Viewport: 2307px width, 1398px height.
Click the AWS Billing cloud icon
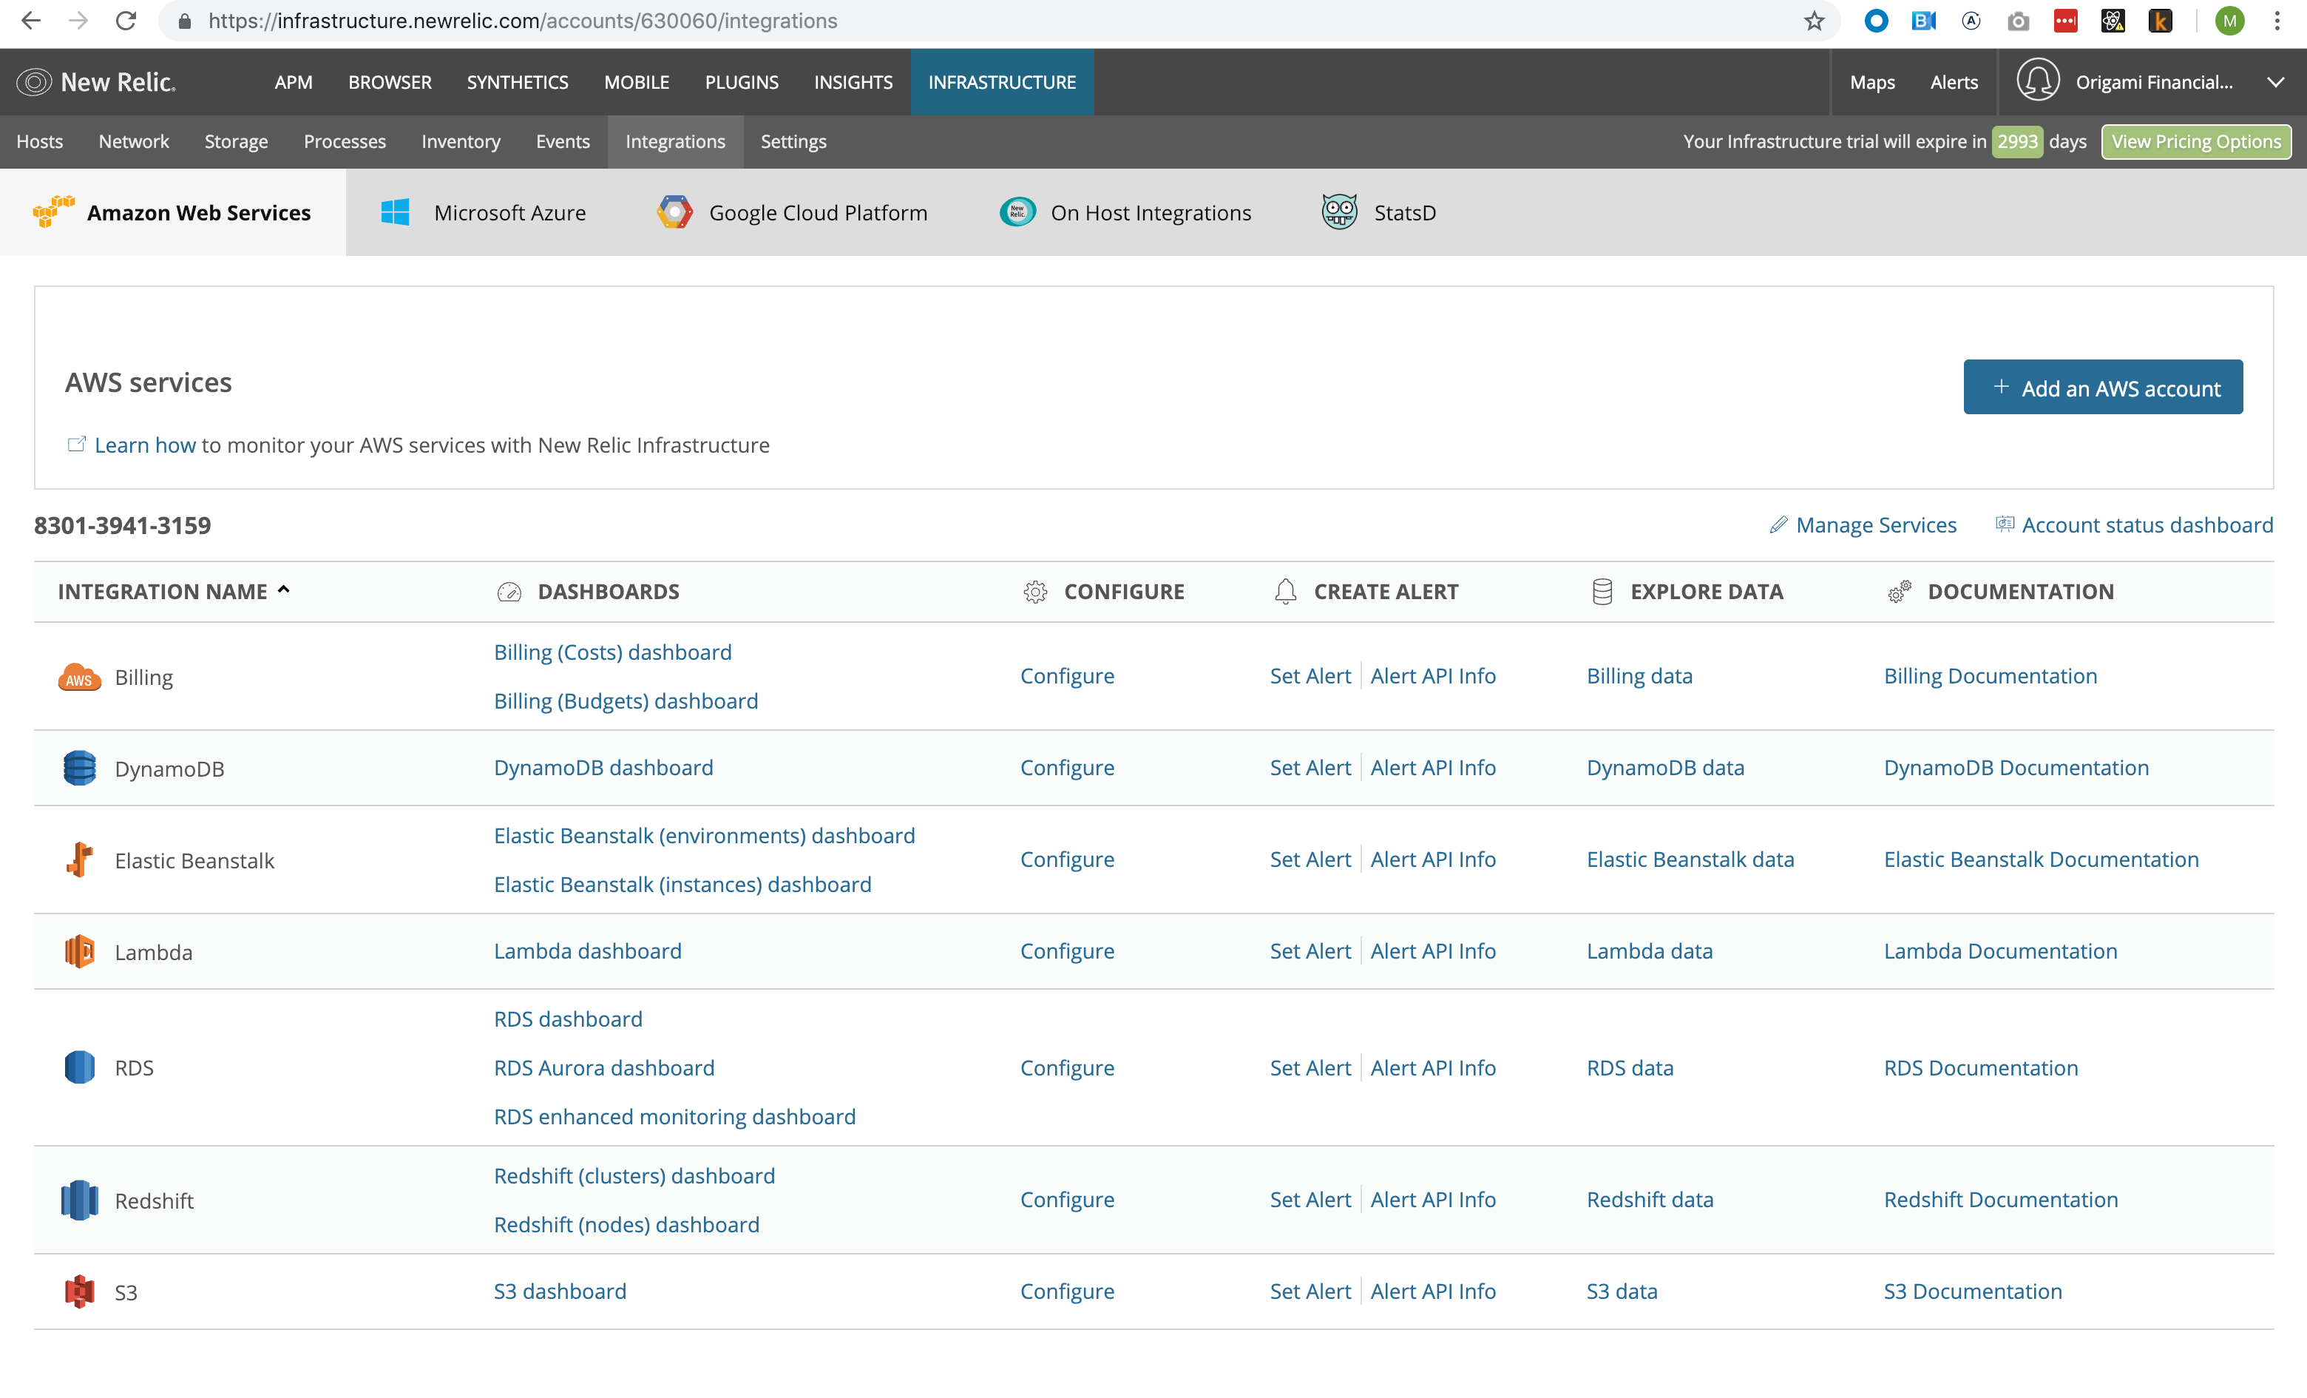click(x=80, y=677)
